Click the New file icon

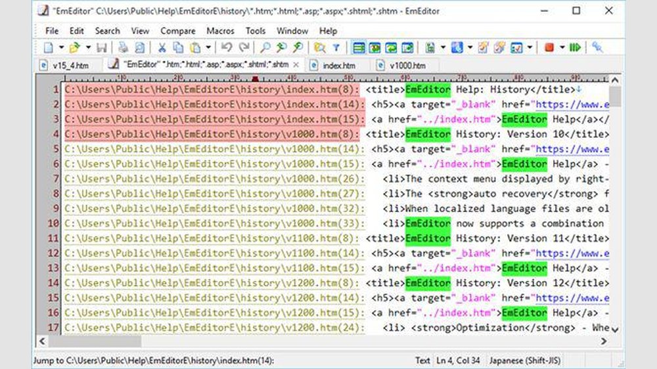pos(49,48)
